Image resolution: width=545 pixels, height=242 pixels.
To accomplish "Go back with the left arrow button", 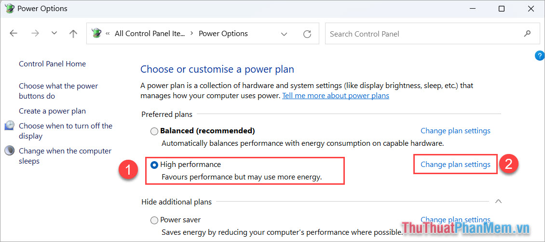I will (13, 33).
